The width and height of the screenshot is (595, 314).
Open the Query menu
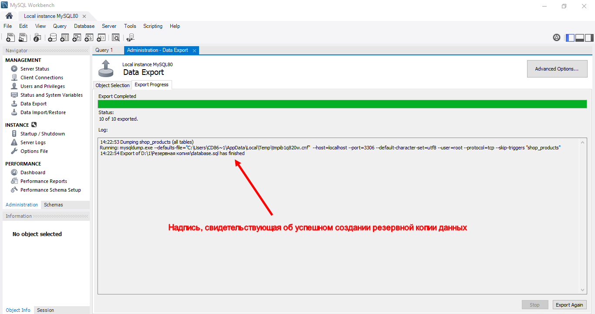click(60, 26)
